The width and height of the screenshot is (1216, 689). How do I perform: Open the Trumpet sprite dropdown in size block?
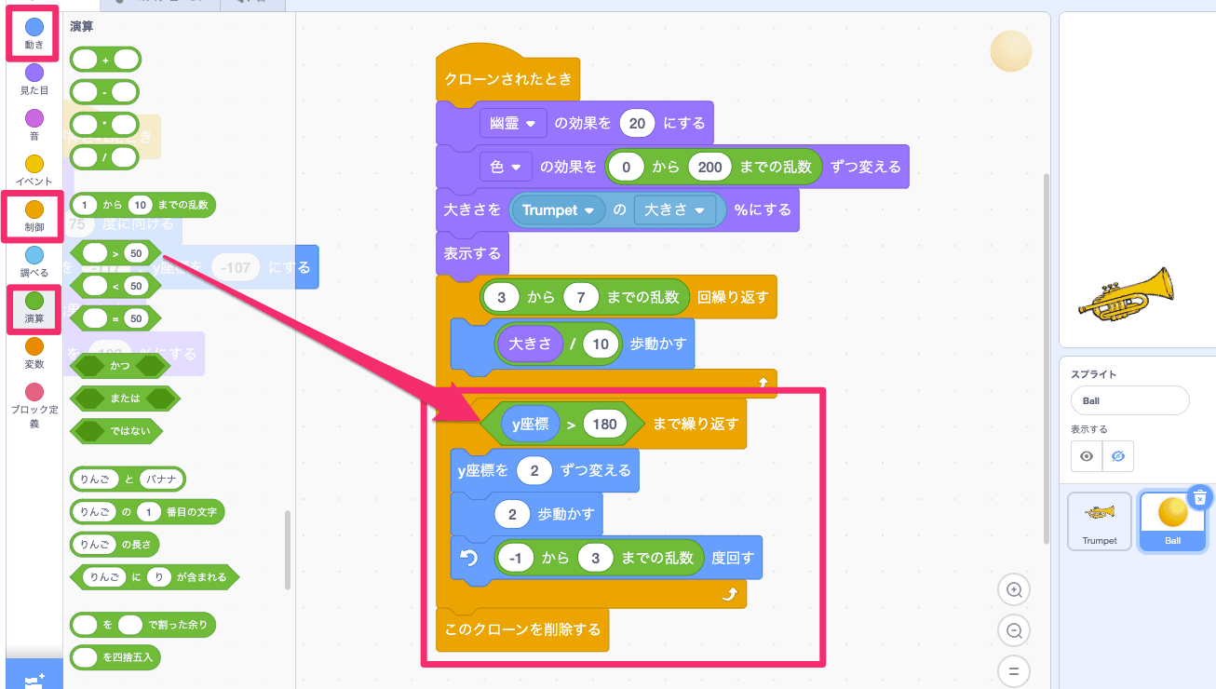click(557, 210)
